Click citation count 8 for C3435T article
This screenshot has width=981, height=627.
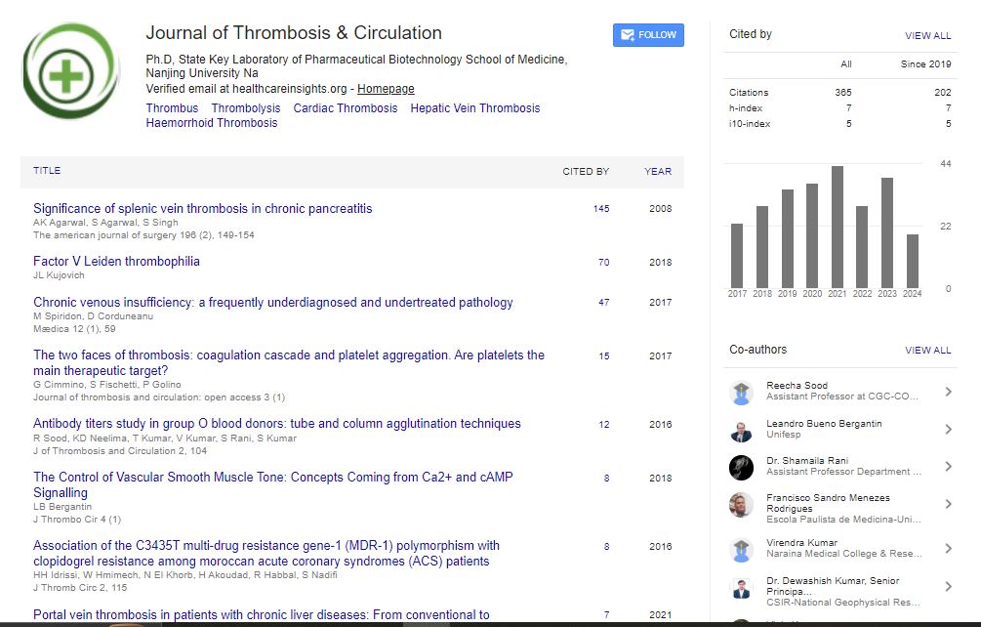tap(606, 546)
